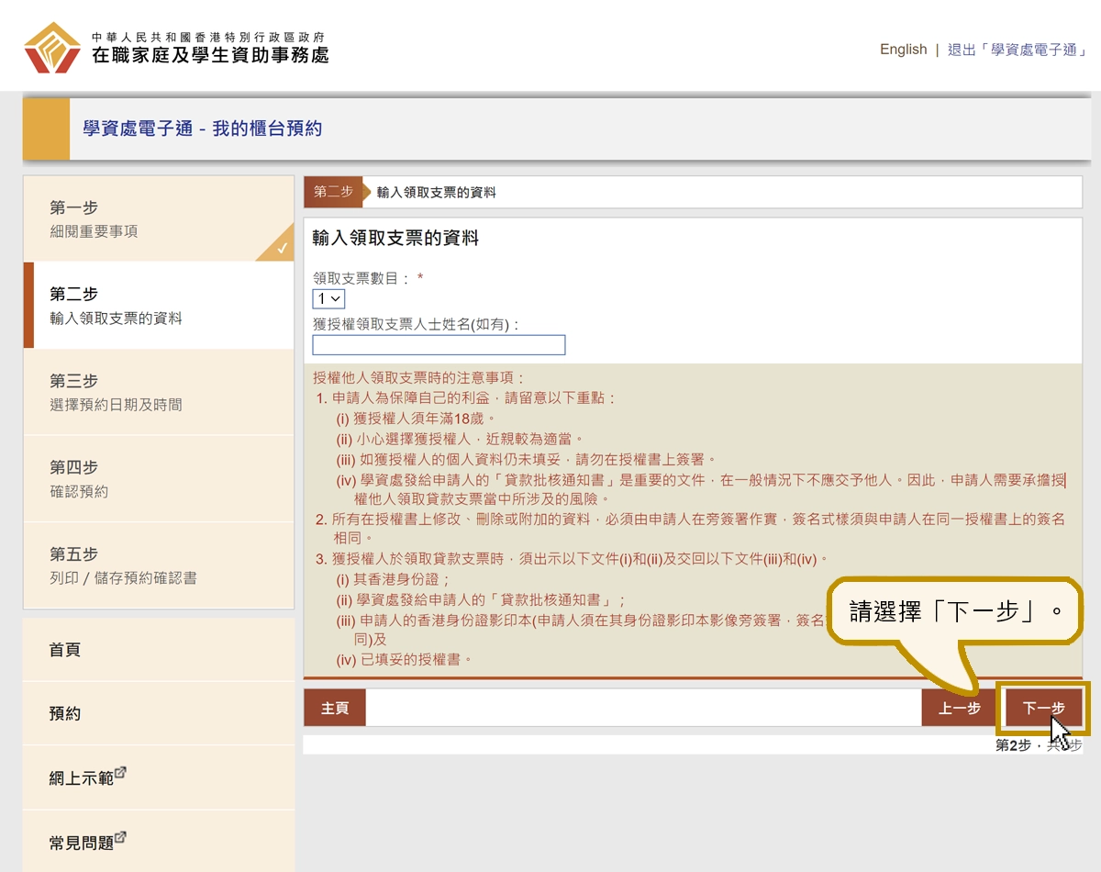Click the 第二步 breadcrumb label
Screen dimensions: 1101x872
click(333, 192)
